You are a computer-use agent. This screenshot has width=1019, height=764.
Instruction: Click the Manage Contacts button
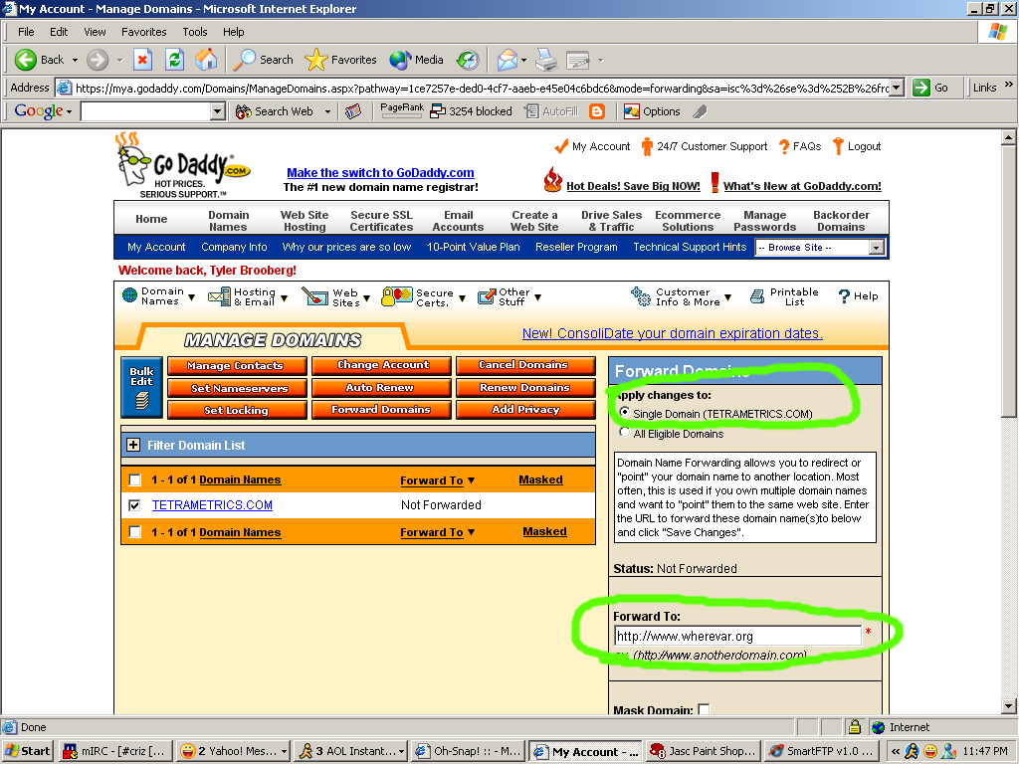point(237,366)
